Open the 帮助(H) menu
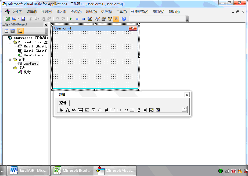Screen dimensions: 248x176 click(x=174, y=12)
